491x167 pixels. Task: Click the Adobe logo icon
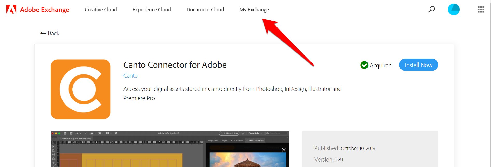pyautogui.click(x=11, y=9)
